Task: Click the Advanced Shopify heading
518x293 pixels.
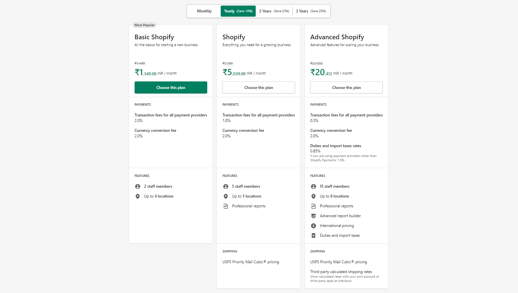Action: click(x=337, y=37)
